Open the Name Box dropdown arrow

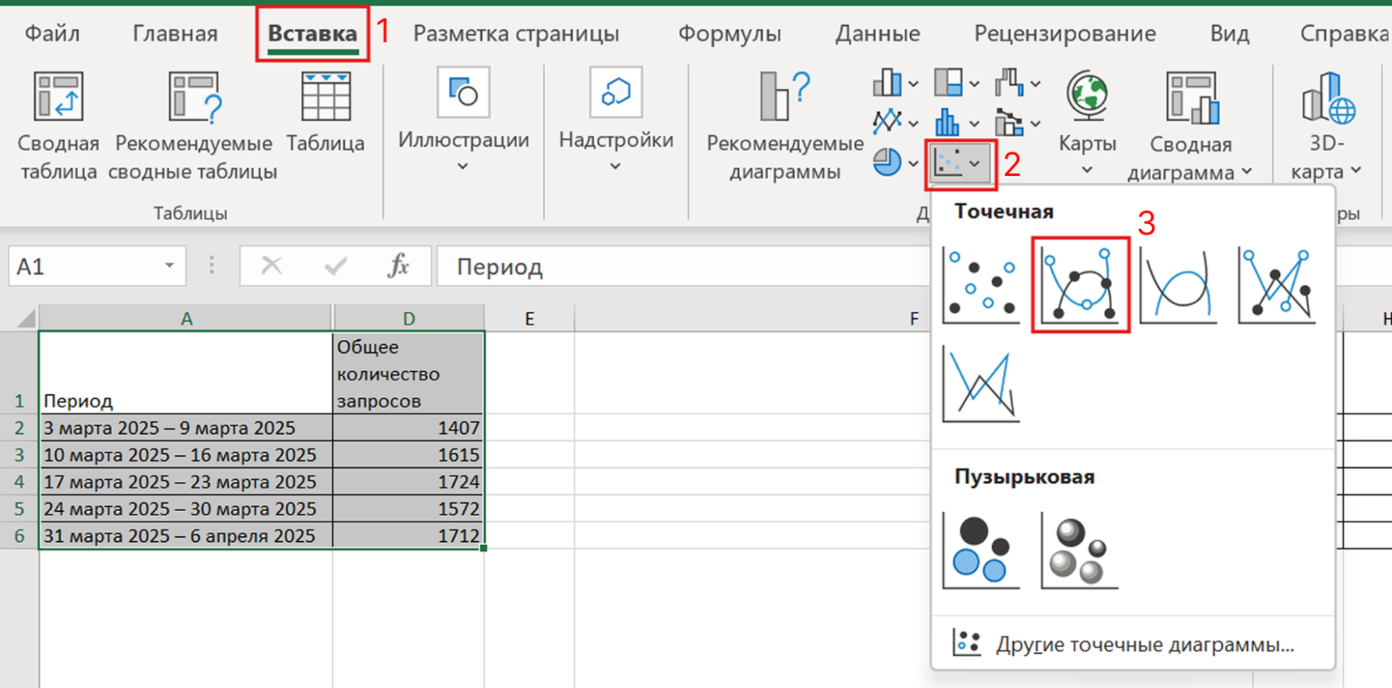169,266
